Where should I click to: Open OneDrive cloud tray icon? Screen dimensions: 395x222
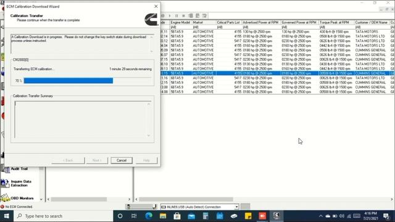click(x=328, y=216)
